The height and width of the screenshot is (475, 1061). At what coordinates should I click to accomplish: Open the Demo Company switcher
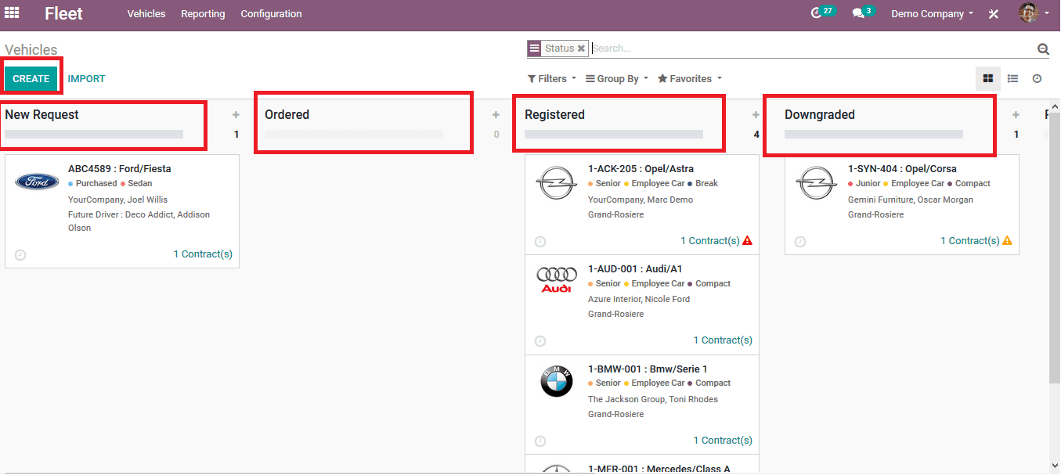pyautogui.click(x=933, y=14)
